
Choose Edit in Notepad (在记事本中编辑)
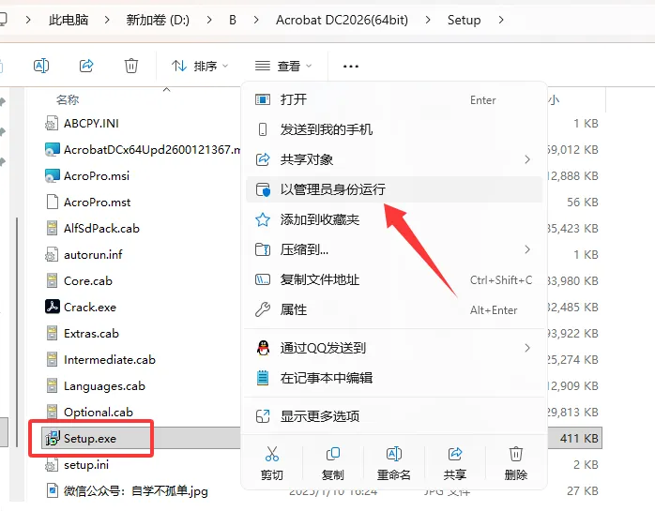click(394, 378)
